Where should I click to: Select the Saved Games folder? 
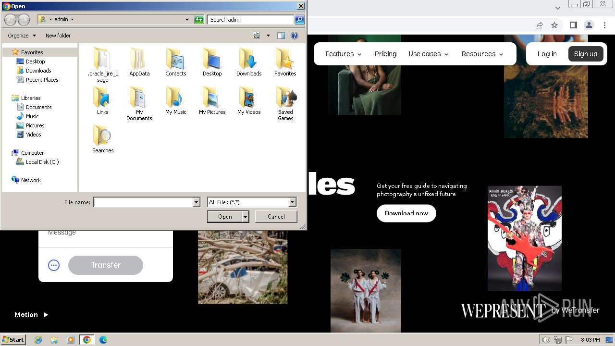tap(285, 103)
